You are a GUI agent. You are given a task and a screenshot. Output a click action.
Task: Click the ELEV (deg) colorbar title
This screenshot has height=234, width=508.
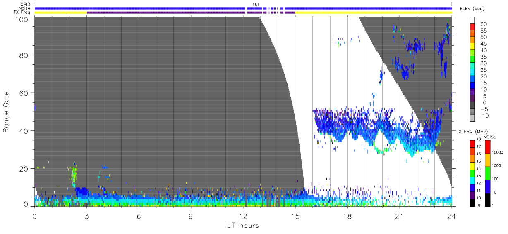[473, 9]
